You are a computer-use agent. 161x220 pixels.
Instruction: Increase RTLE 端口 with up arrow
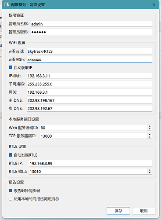[x=150, y=170]
